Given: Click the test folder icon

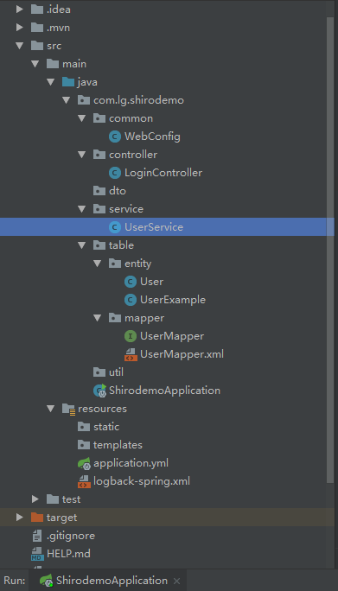Looking at the screenshot, I should (x=53, y=499).
